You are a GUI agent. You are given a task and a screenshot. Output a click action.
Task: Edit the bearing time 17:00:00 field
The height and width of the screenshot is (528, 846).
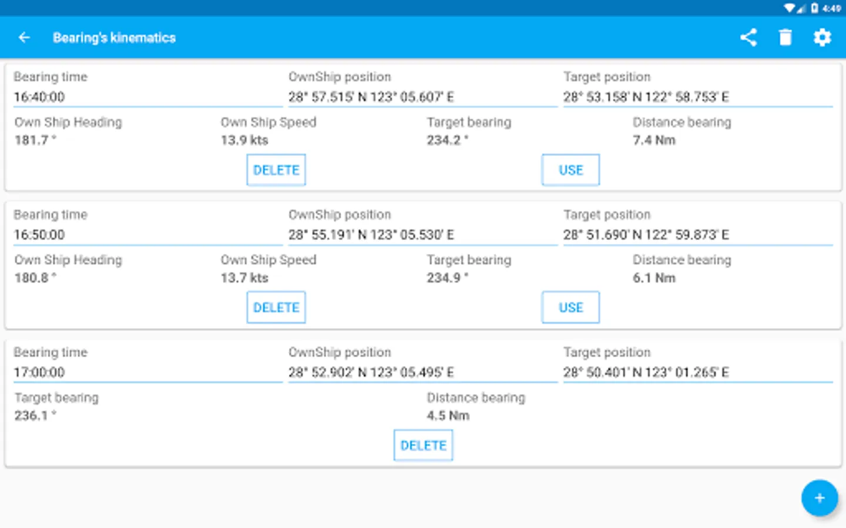[148, 372]
